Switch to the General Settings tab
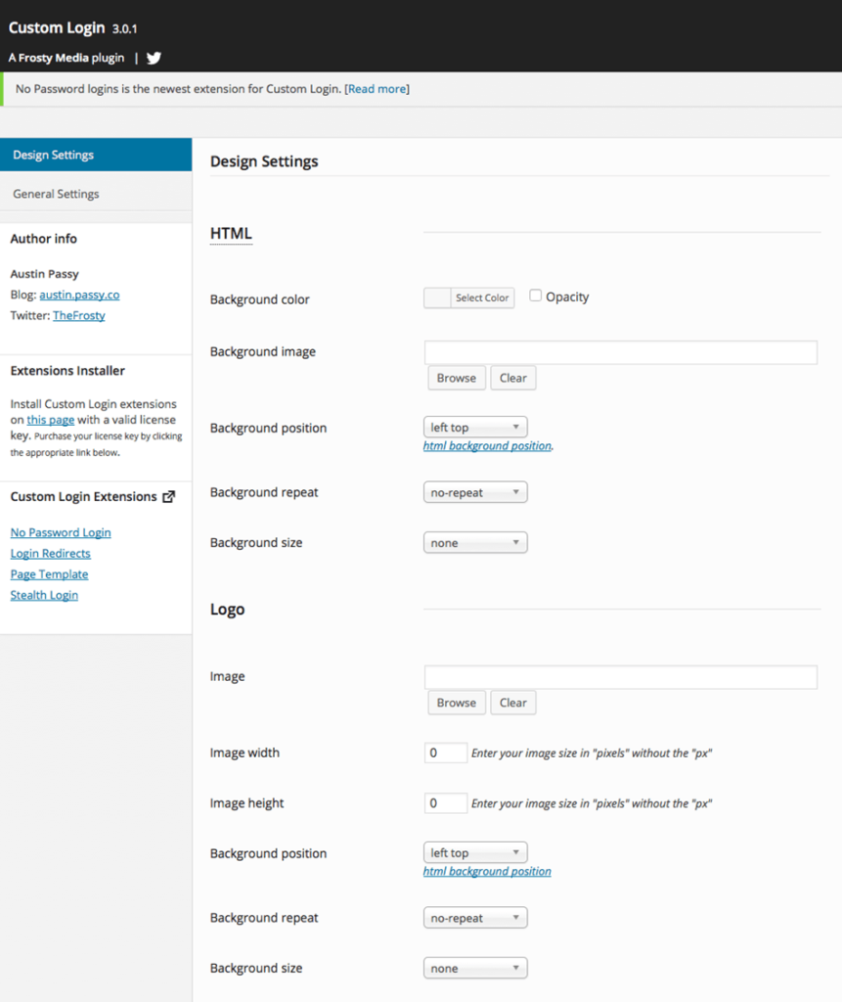The height and width of the screenshot is (1002, 842). click(x=58, y=194)
